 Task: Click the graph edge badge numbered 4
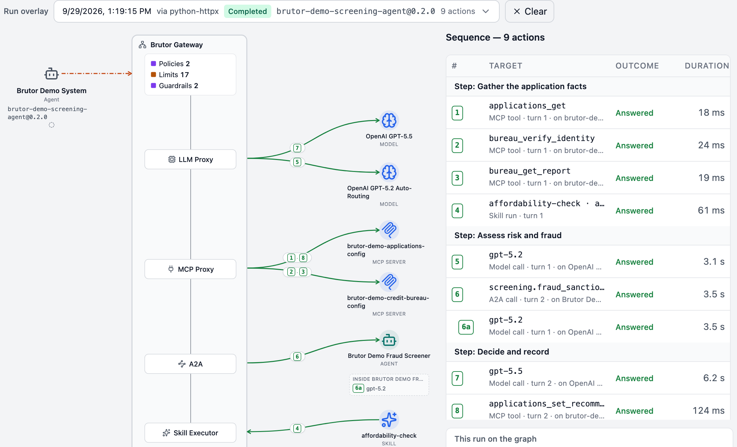[297, 428]
